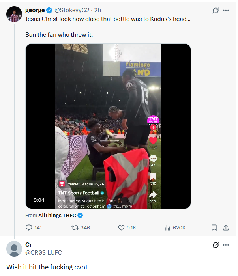Open @StokeyyG2 handle link
Screen dimensions: 238x276
72,10
